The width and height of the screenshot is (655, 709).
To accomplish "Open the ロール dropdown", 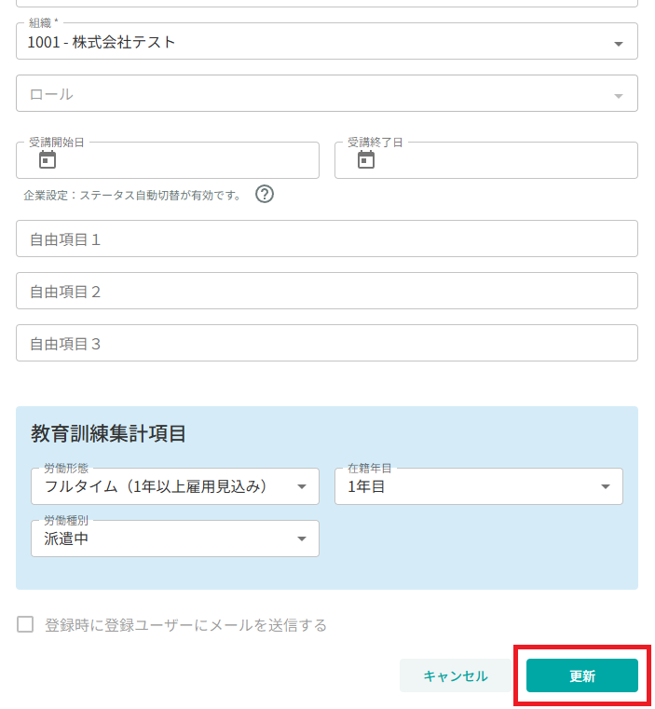I will (x=327, y=93).
